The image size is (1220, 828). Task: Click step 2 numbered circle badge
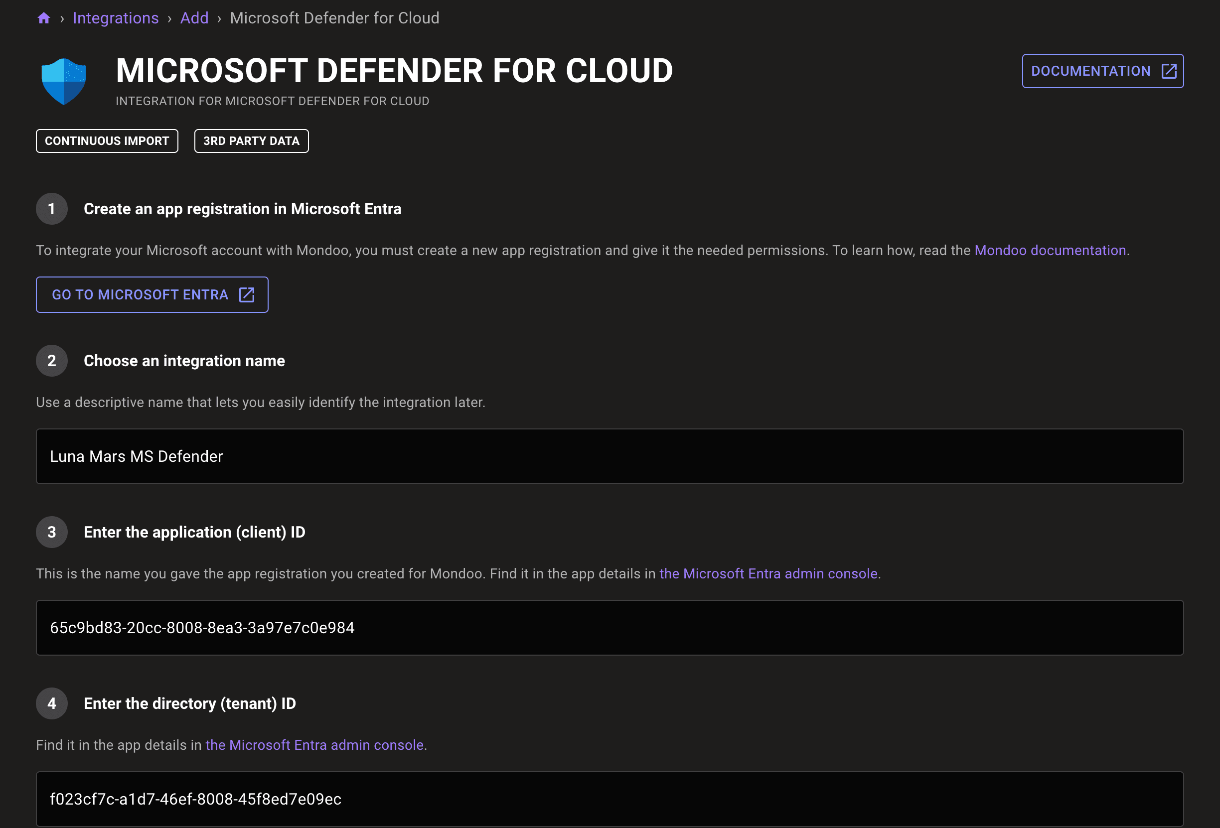tap(51, 361)
